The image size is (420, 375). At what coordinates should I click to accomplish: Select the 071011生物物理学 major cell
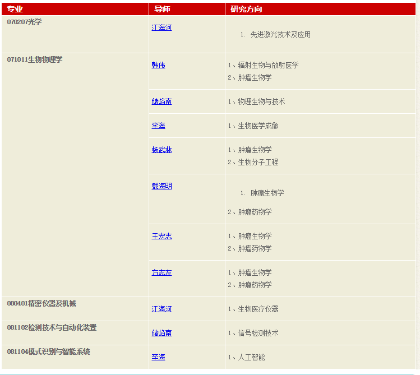tap(35, 59)
